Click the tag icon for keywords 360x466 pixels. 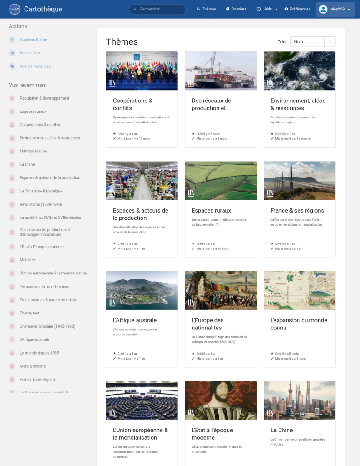[x=12, y=66]
